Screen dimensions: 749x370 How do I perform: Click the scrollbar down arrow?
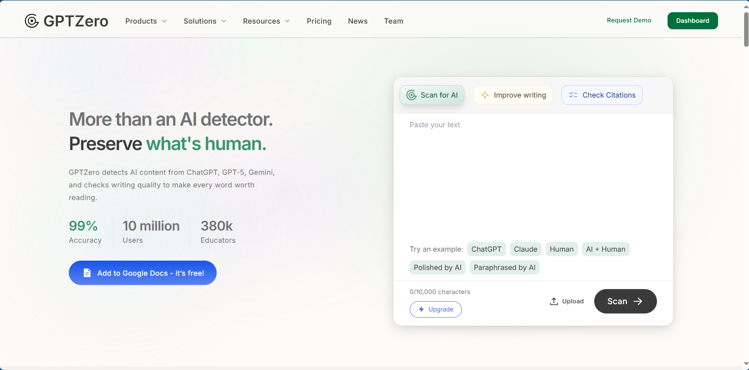pyautogui.click(x=746, y=364)
